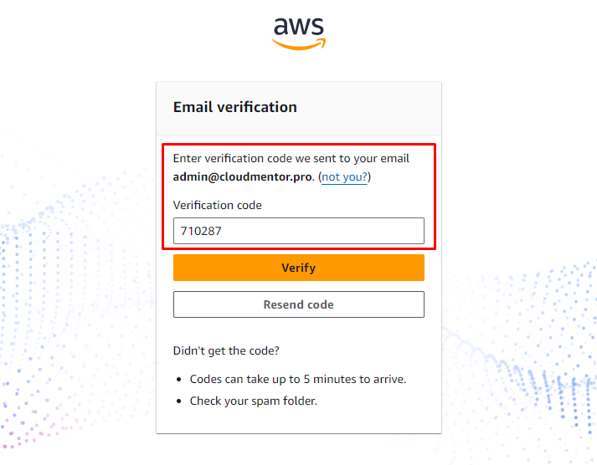Select the admin@cloudmentor.pro email address text
This screenshot has width=597, height=465.
point(243,177)
